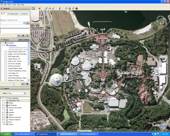Collapse the Primary Database tree node
170x136 pixels.
[x=1, y=98]
